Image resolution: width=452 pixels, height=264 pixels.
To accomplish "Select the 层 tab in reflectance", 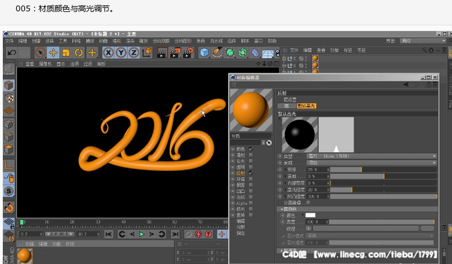I will pyautogui.click(x=286, y=106).
